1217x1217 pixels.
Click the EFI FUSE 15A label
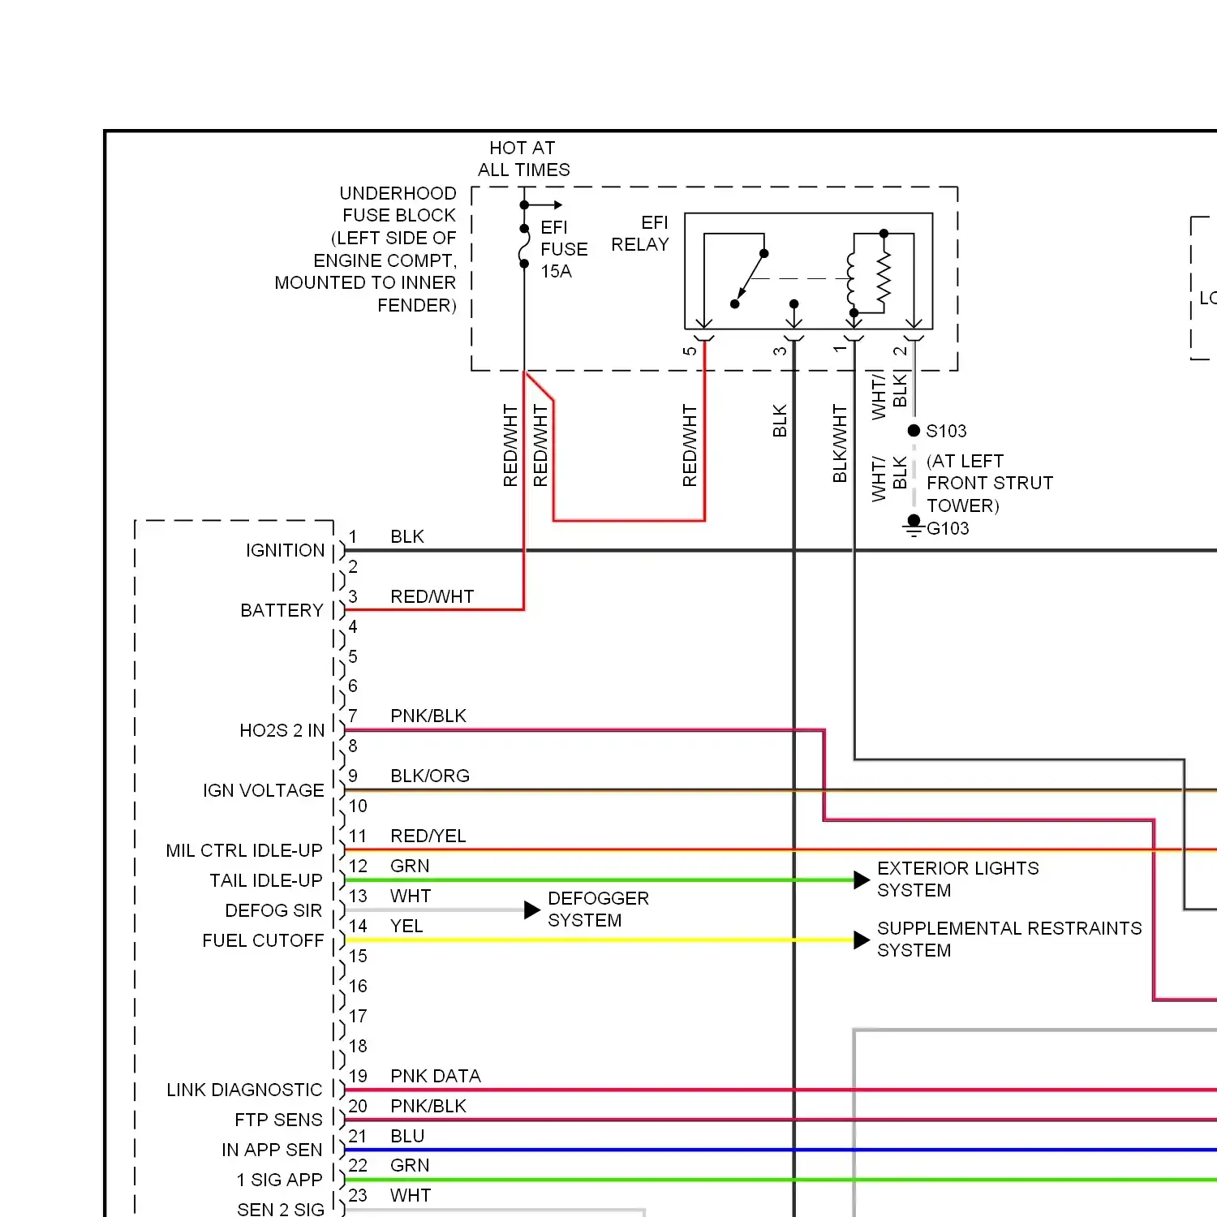563,249
